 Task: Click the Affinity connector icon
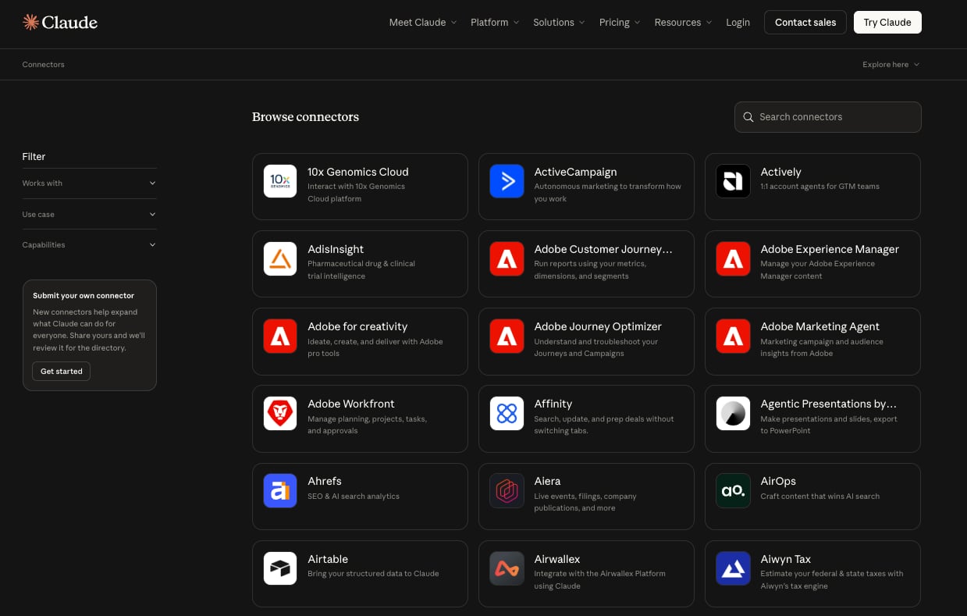pos(507,413)
